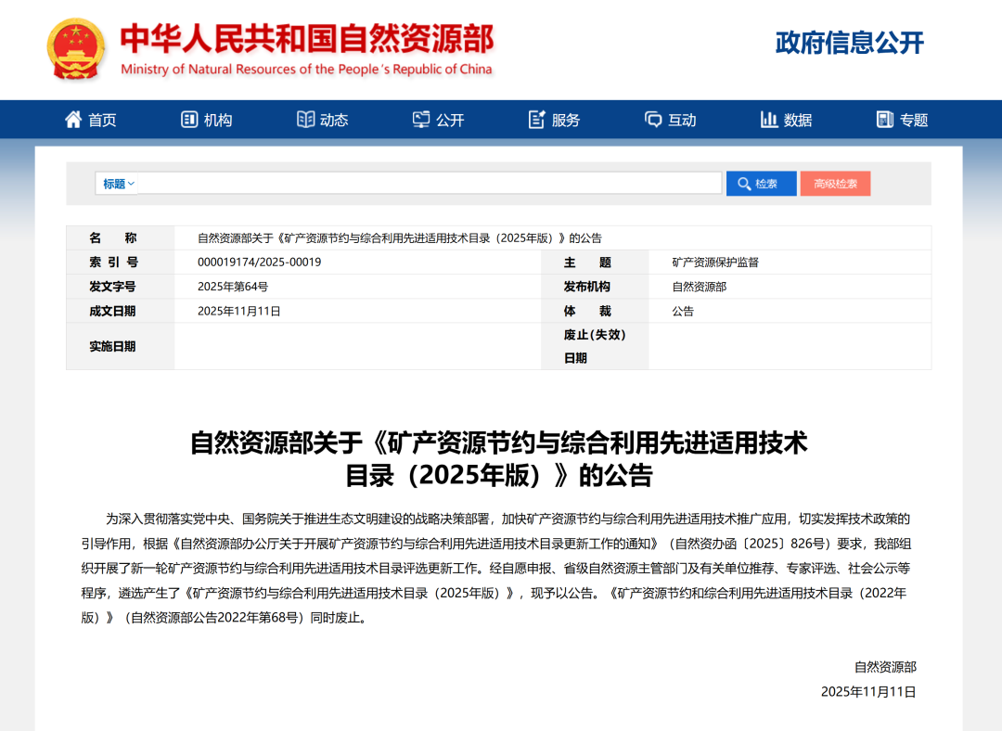
Task: Click the home icon beside 首页
Action: pos(73,120)
